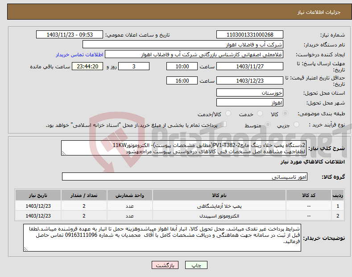Click item name الکتروموتور اسپیندل
Image resolution: width=352 pixels, height=277 pixels.
click(219, 216)
